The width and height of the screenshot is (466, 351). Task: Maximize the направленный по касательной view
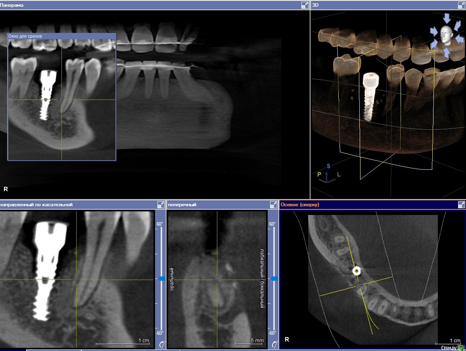[161, 205]
